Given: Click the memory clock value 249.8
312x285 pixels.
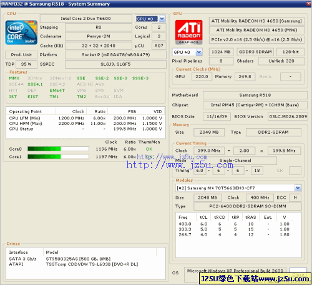Looking at the screenshot, I should (245, 77).
